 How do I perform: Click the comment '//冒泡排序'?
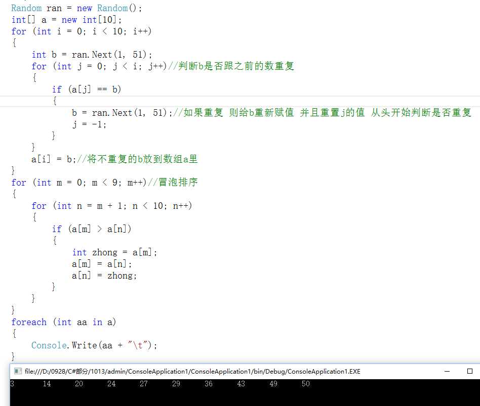pos(173,182)
